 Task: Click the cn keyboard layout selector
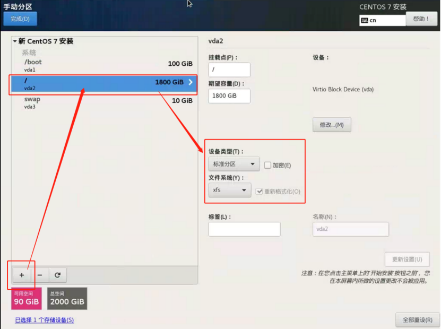tap(383, 20)
